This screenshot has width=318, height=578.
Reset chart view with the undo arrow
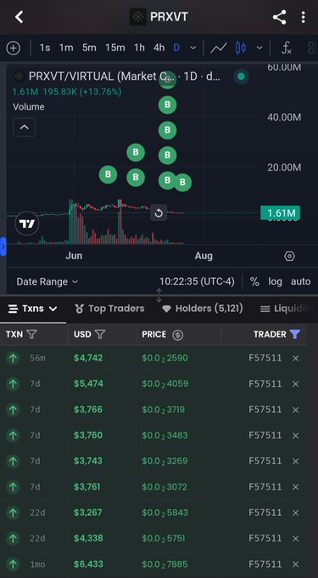(159, 213)
